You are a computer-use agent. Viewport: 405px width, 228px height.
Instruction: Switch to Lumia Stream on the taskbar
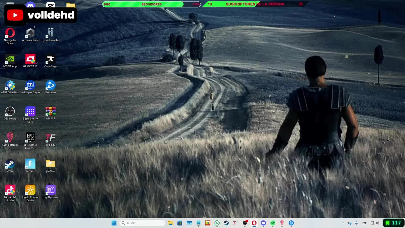click(x=282, y=223)
